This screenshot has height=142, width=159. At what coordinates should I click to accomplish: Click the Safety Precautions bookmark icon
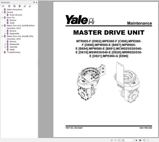5,10
